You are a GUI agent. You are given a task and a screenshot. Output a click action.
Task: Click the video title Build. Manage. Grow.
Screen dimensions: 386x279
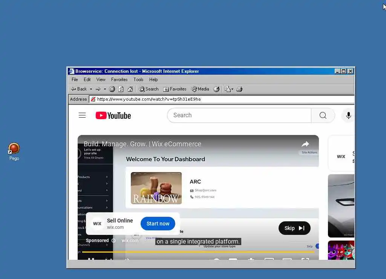(x=142, y=144)
